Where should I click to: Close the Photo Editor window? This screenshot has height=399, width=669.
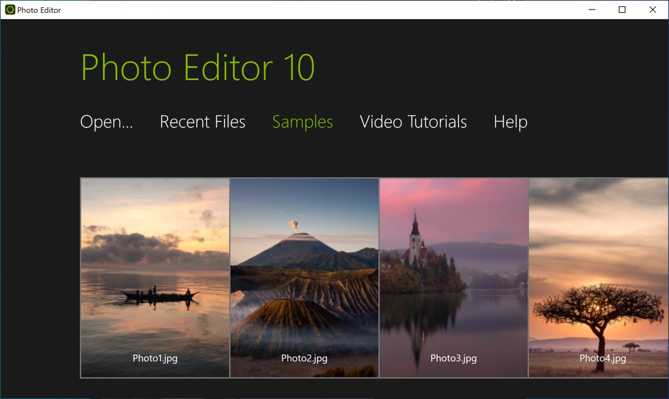(x=652, y=9)
